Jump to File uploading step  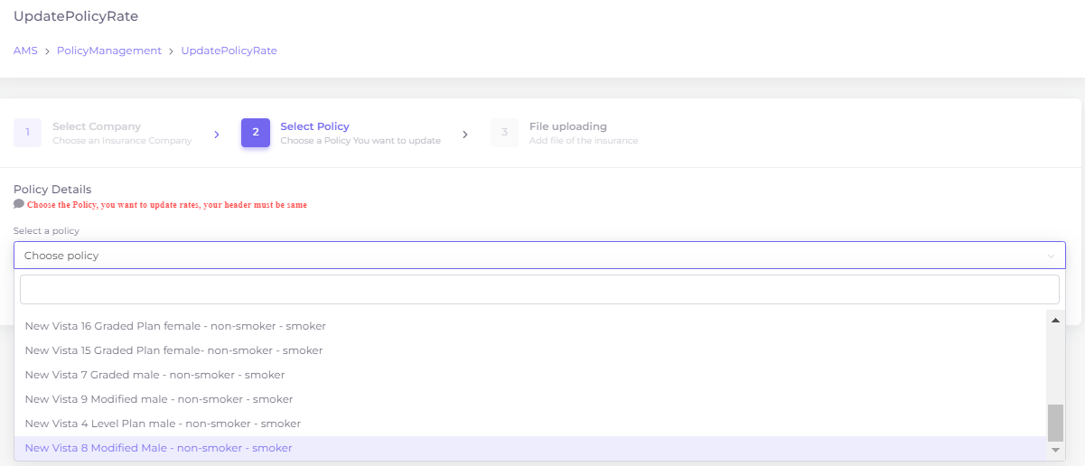[x=584, y=133]
